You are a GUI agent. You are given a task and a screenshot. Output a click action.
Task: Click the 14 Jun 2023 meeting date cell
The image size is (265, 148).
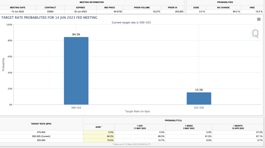click(x=18, y=12)
